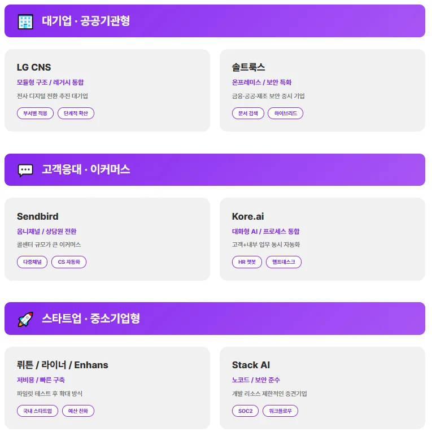432x436 pixels.
Task: Click the 워크플로우 tag pill
Action: point(280,411)
